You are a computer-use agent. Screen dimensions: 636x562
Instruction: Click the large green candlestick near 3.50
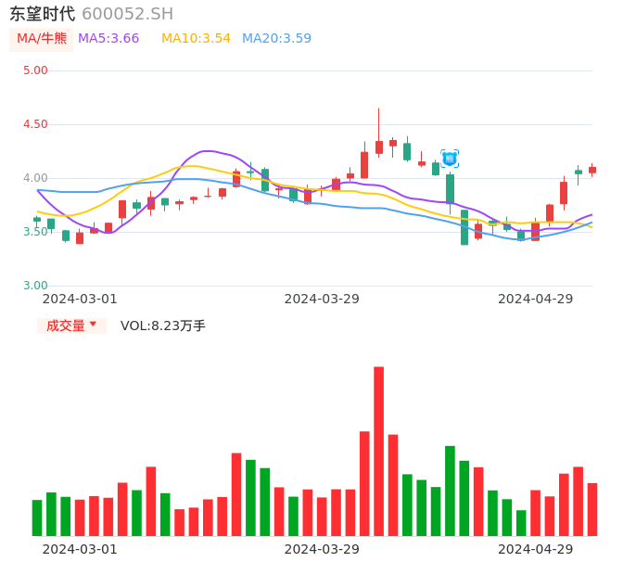[x=464, y=227]
